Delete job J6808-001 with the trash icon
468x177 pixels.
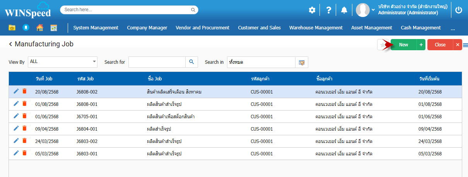pos(24,104)
